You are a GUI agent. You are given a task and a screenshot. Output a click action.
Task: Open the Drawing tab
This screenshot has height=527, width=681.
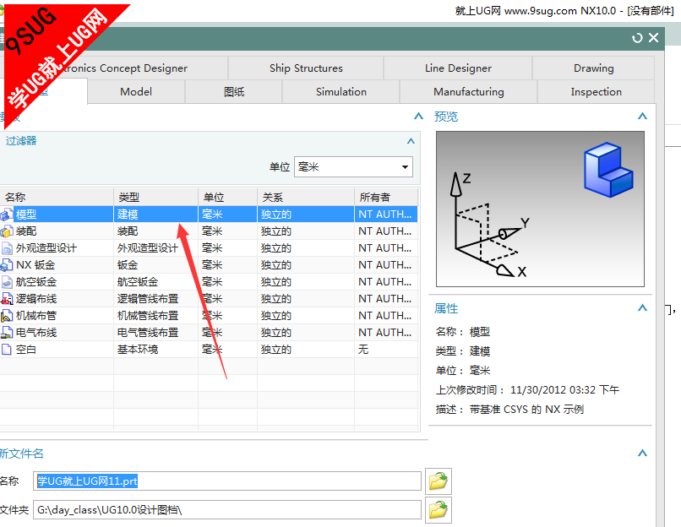pyautogui.click(x=594, y=68)
